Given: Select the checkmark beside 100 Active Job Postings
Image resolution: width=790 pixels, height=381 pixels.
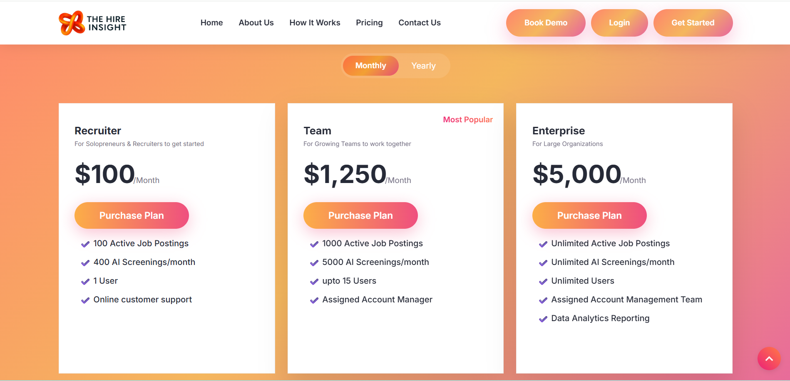Looking at the screenshot, I should [x=86, y=244].
